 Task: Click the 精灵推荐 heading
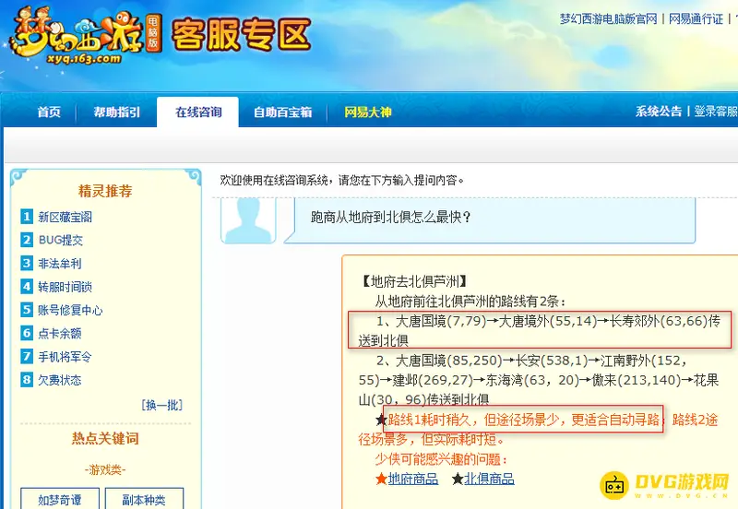(x=105, y=191)
